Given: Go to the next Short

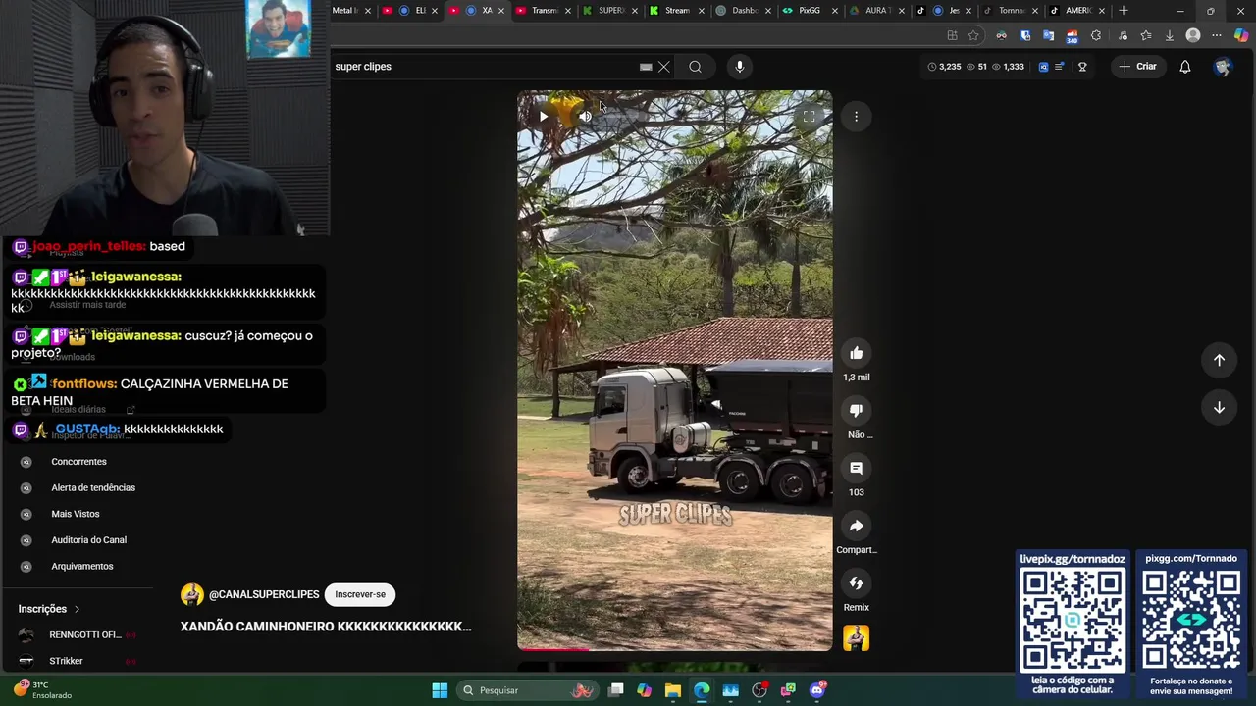Looking at the screenshot, I should (1219, 407).
